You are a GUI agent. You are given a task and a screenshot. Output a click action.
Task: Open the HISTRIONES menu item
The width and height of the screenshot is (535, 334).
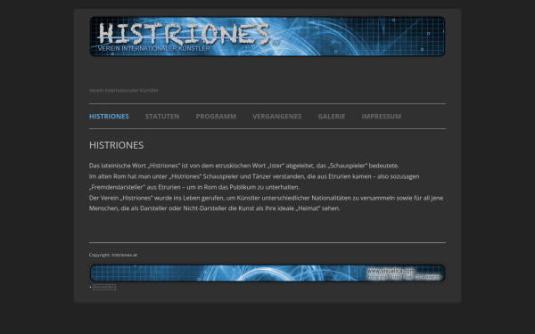point(109,116)
